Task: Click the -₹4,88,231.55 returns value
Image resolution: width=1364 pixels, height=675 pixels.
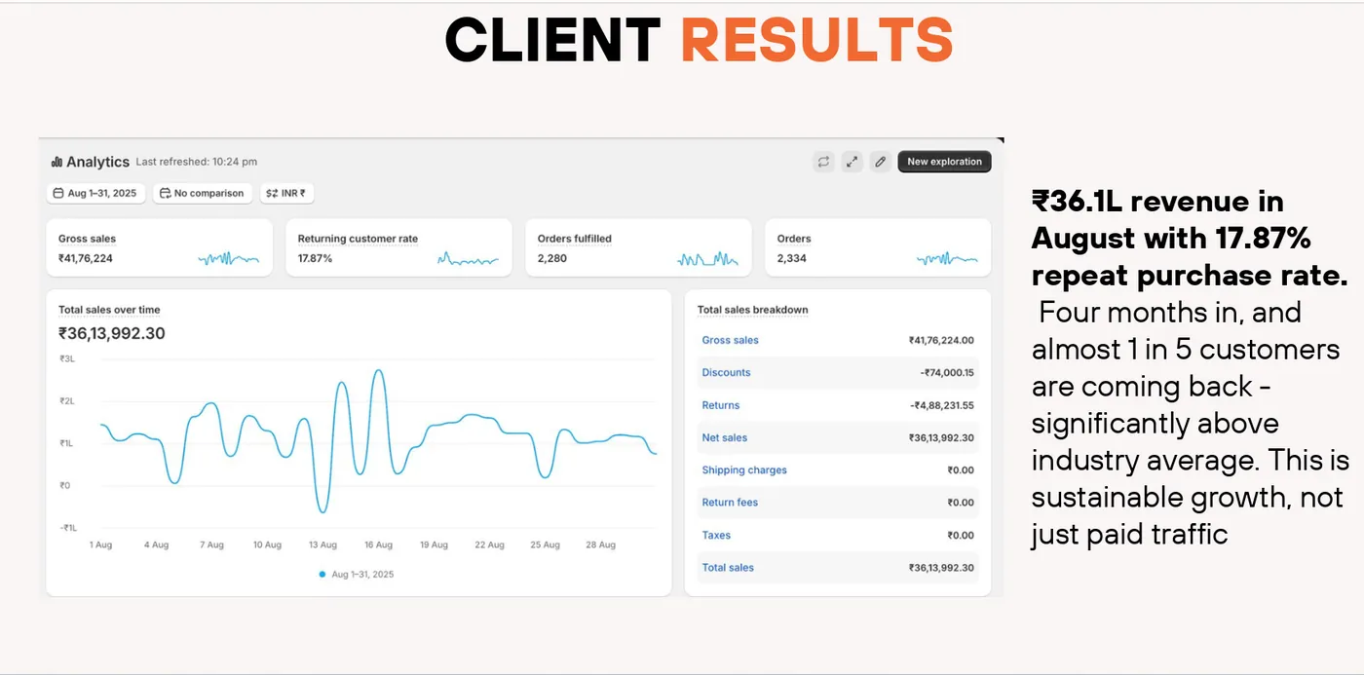Action: click(x=942, y=405)
